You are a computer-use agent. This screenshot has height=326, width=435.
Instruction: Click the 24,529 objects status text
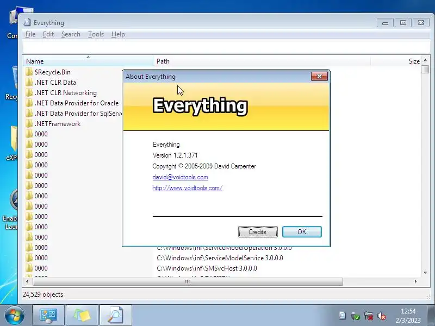43,294
